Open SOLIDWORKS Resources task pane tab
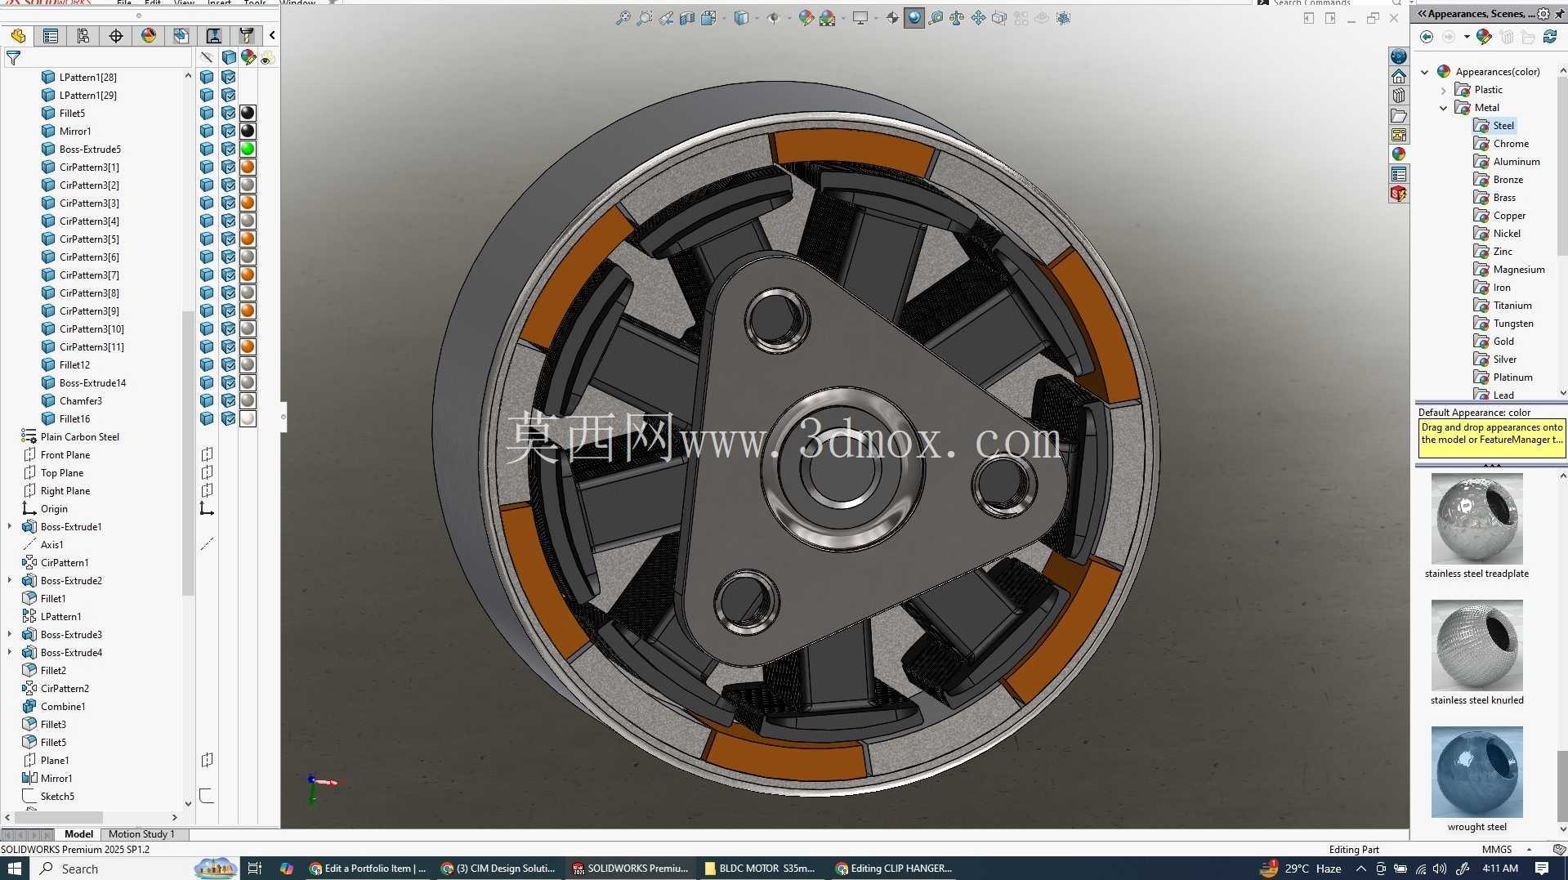 click(1399, 76)
